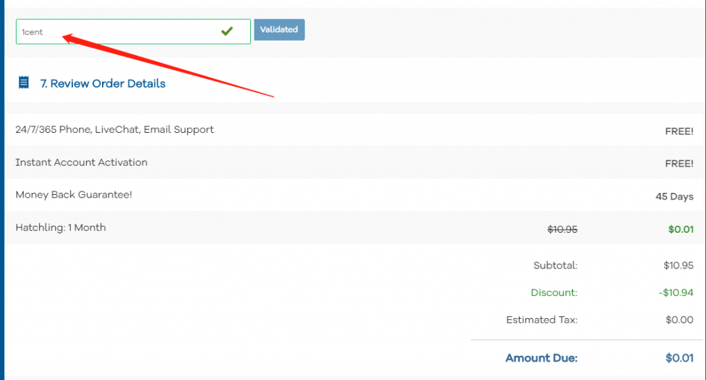
Task: Click the 24/7/365 Phone, LiveChat, Email Support row
Action: (114, 129)
